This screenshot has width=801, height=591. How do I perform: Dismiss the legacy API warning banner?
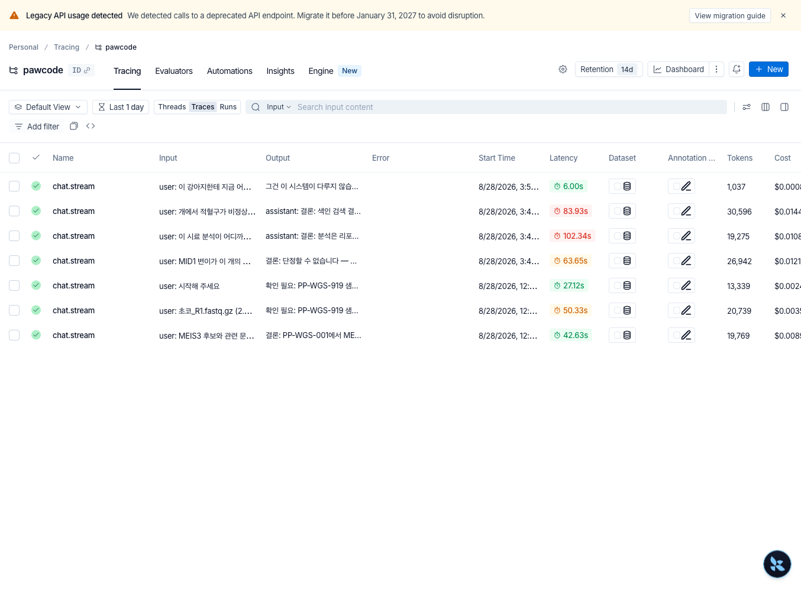click(783, 15)
